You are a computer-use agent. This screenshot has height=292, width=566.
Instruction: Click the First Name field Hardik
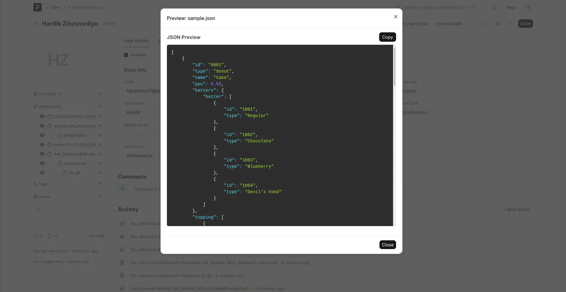tap(142, 112)
